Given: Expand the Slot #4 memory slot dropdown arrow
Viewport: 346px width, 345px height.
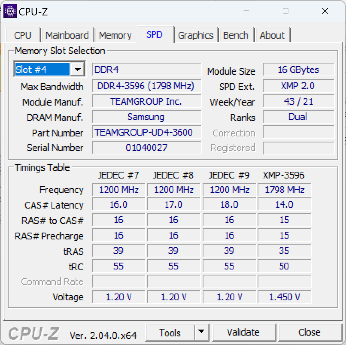Looking at the screenshot, I should click(x=78, y=69).
